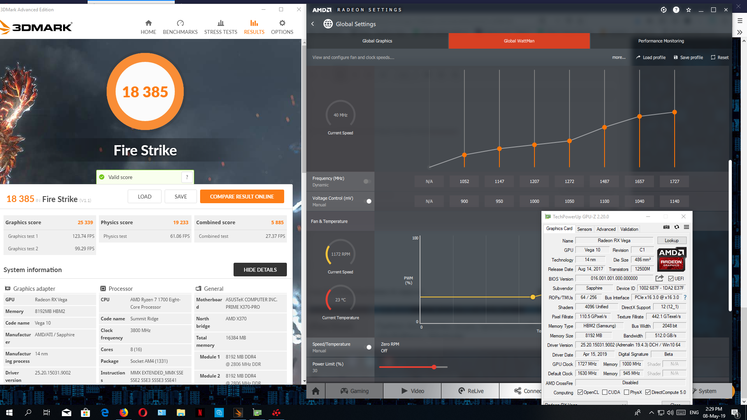This screenshot has width=747, height=420.
Task: Click the GPU-Z refresh icon
Action: coord(677,227)
